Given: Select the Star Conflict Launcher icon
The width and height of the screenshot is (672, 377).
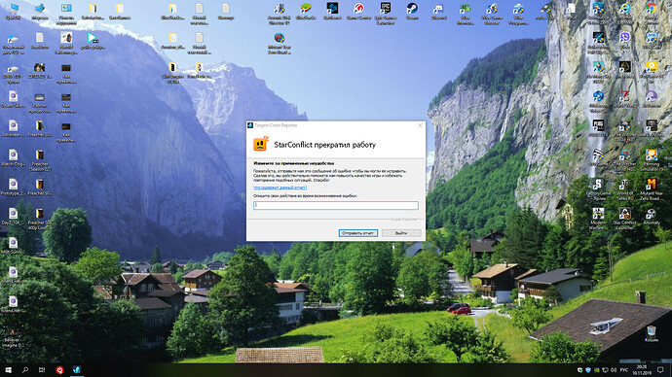Looking at the screenshot, I should [624, 219].
